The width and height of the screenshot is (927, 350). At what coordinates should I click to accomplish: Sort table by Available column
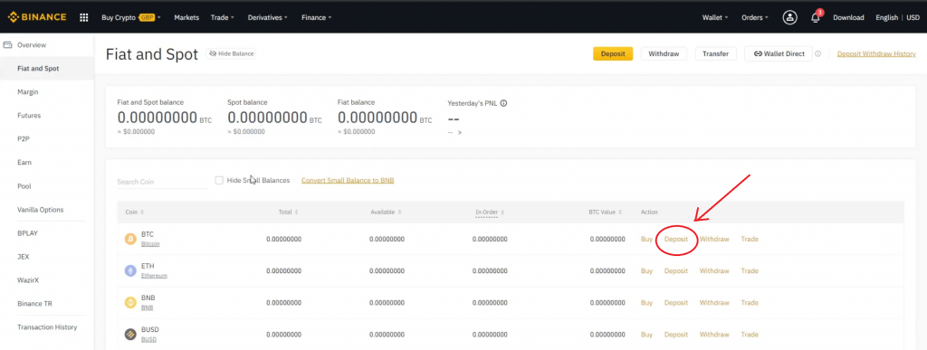coord(386,212)
